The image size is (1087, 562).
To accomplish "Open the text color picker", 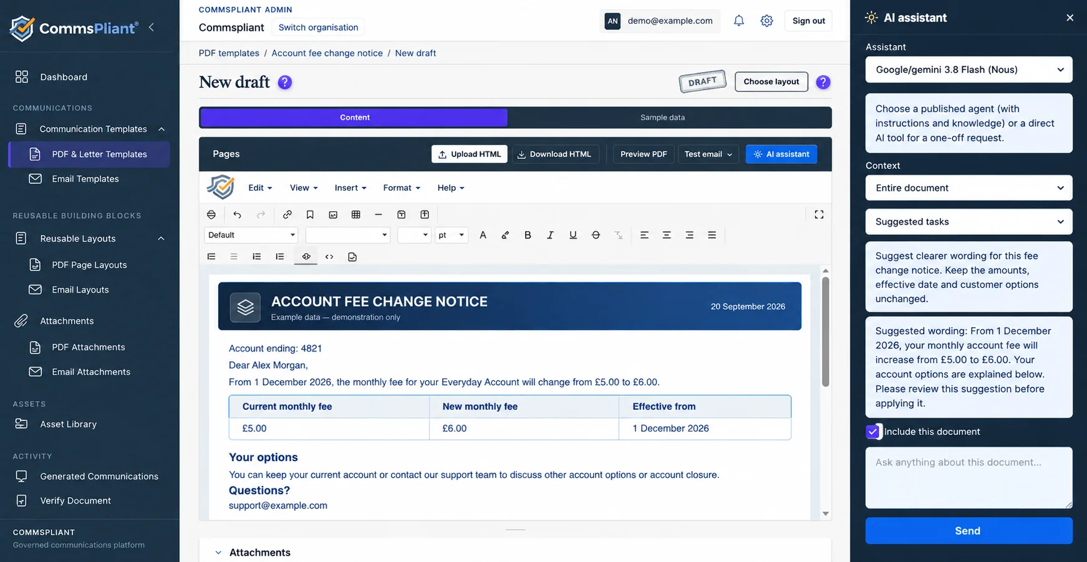I will tap(483, 235).
